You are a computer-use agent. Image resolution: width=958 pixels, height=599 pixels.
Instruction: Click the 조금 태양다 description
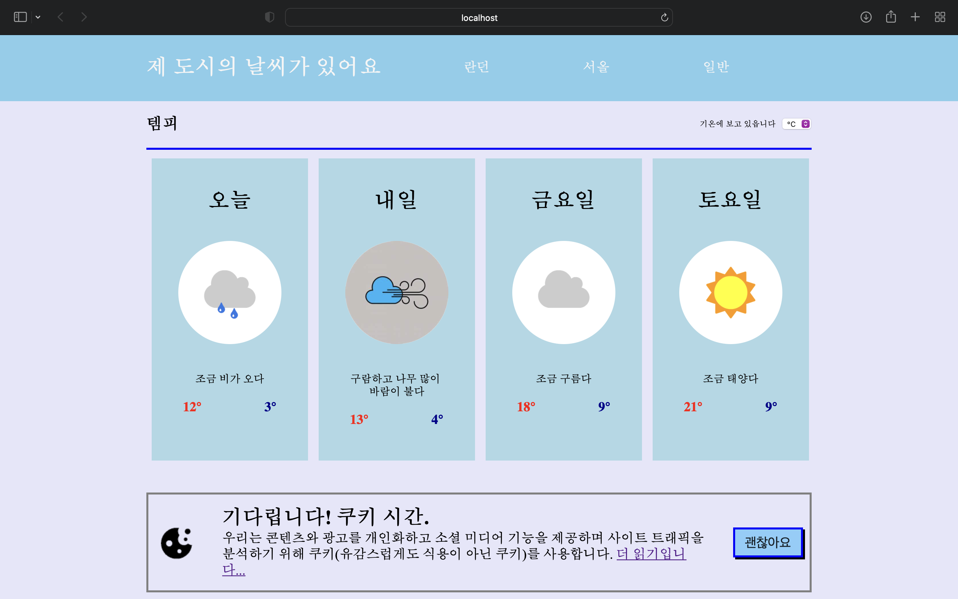[x=731, y=379]
